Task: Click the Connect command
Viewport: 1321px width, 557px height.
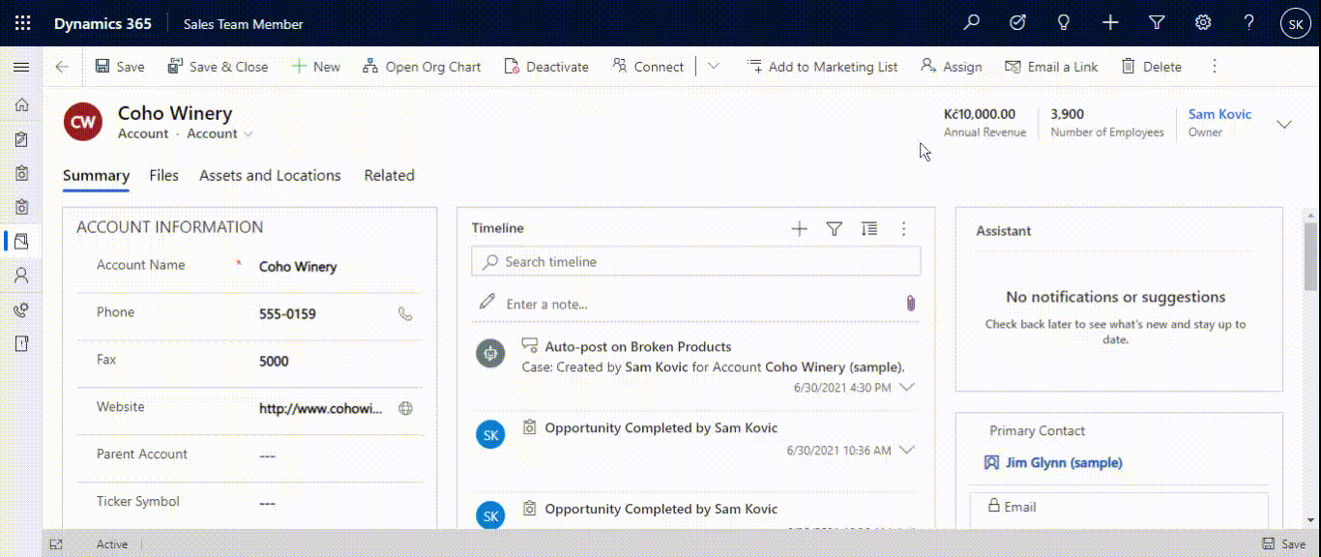Action: [x=648, y=67]
